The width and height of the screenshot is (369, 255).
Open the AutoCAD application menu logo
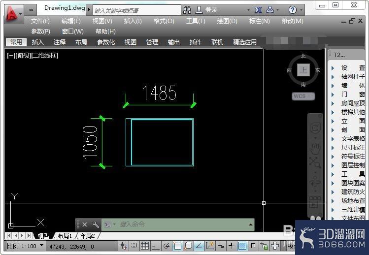click(12, 14)
